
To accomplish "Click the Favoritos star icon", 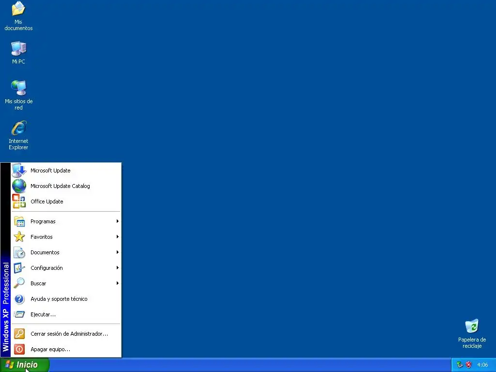I will [19, 236].
